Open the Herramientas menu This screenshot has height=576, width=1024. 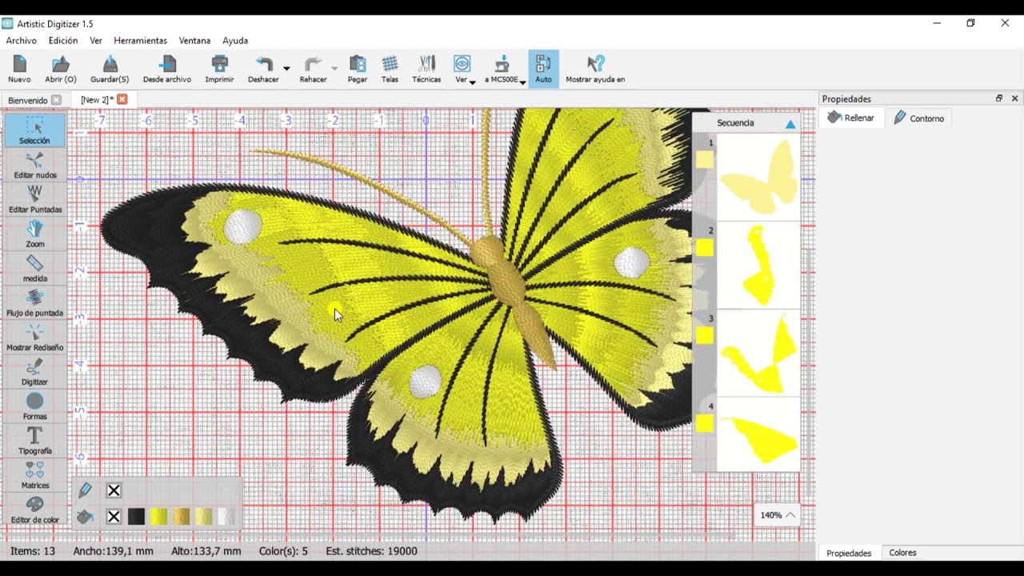coord(140,40)
